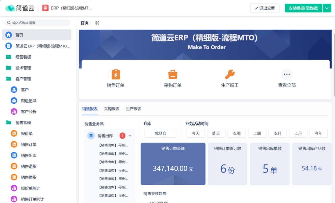This screenshot has height=203, width=335.
Task: Collapse the 客户管理 folder
Action: [x=9, y=79]
